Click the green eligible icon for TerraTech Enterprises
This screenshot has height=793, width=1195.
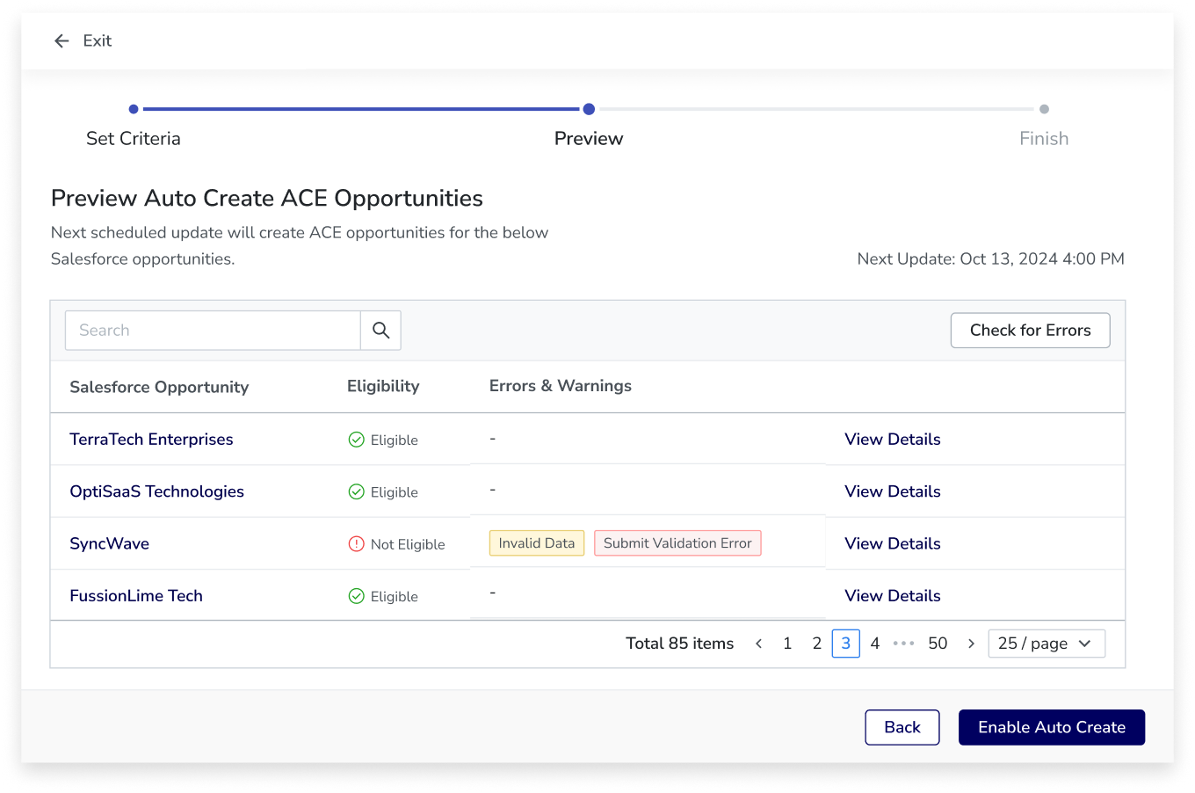(x=357, y=440)
